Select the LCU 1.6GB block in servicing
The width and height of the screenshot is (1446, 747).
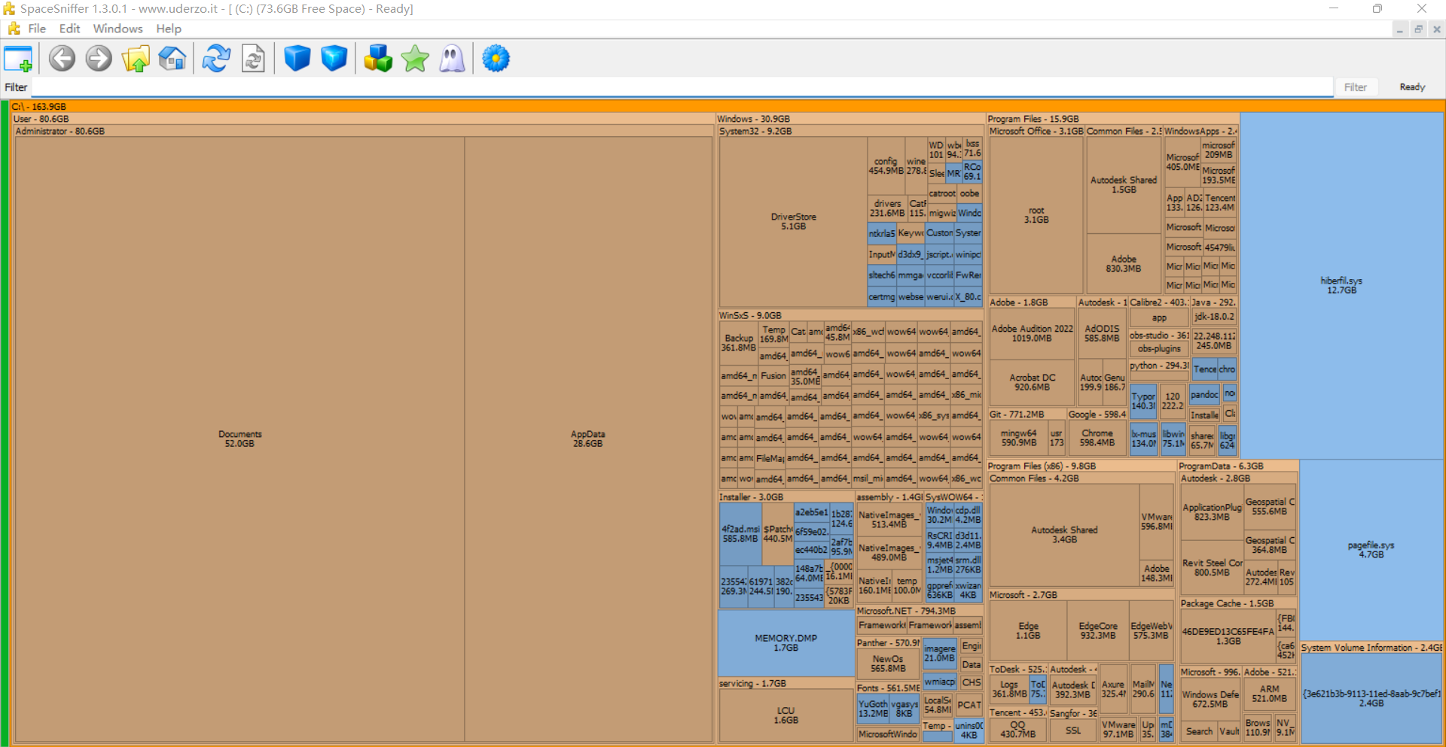point(786,715)
